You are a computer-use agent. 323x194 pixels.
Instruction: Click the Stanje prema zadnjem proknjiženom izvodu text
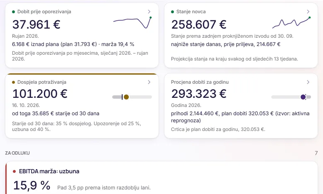pos(232,36)
